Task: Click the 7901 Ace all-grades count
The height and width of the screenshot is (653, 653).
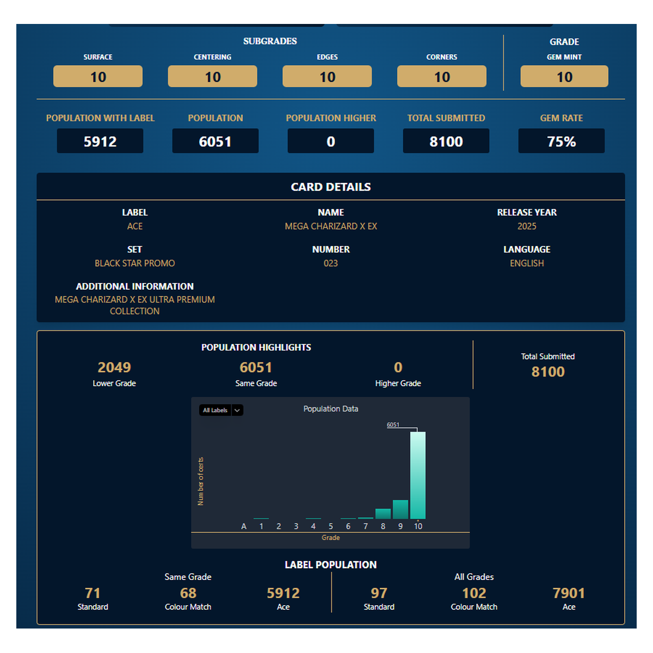Action: 569,593
